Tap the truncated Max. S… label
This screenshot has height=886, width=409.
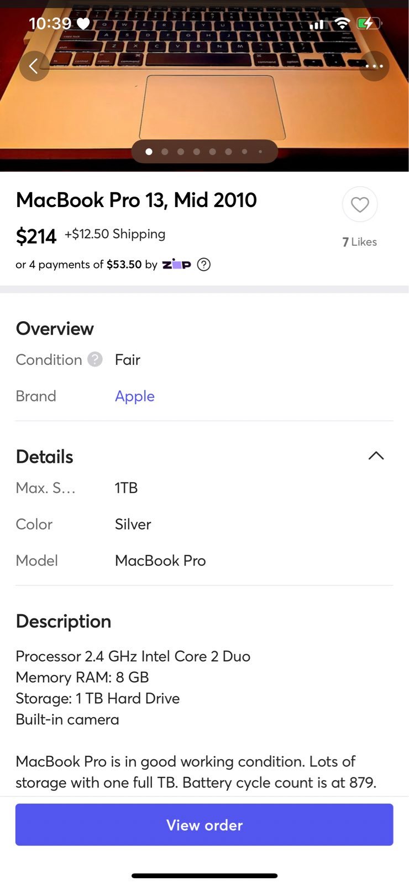coord(45,488)
